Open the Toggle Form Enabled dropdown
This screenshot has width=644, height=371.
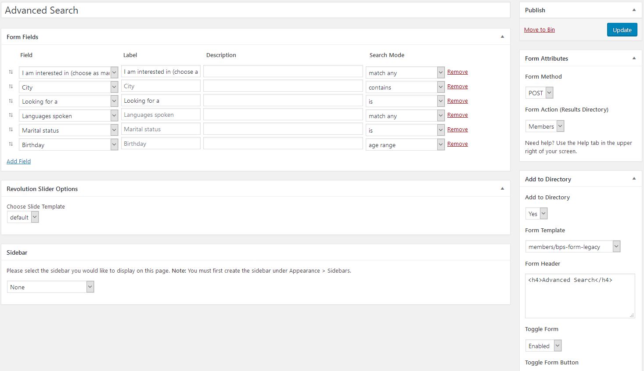(x=543, y=346)
